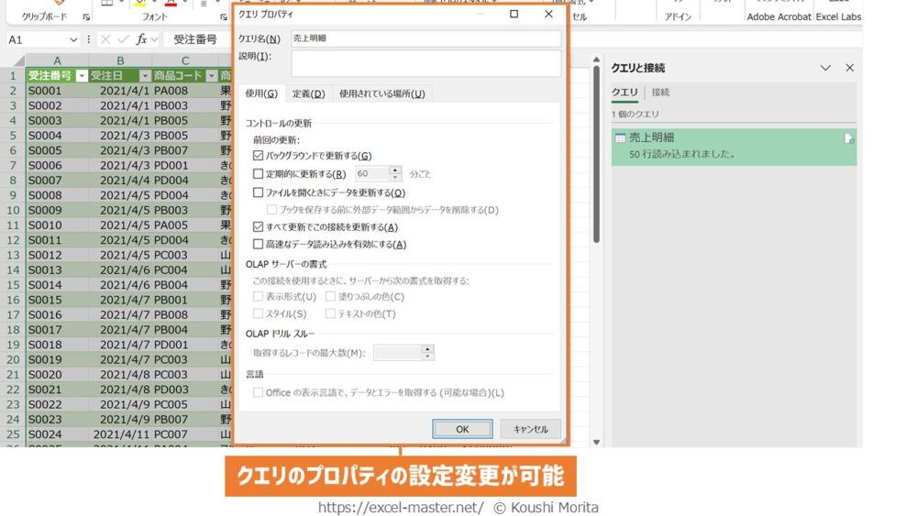Switch to the 定義 tab

[x=308, y=93]
